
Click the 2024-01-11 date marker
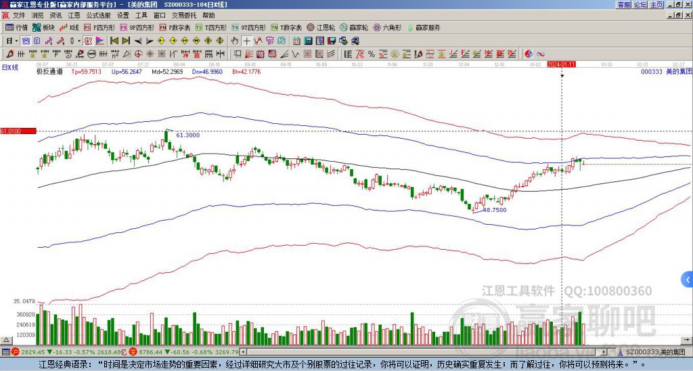click(x=561, y=64)
